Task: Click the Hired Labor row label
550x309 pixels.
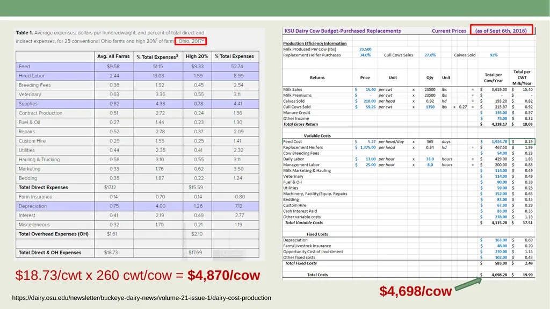Action: click(x=32, y=75)
